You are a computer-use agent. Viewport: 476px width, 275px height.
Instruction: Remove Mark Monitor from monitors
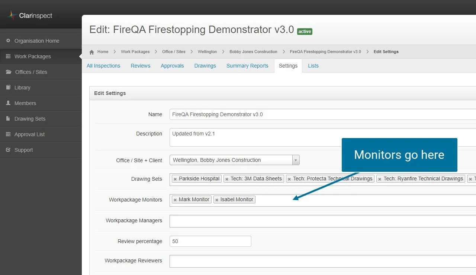click(175, 200)
